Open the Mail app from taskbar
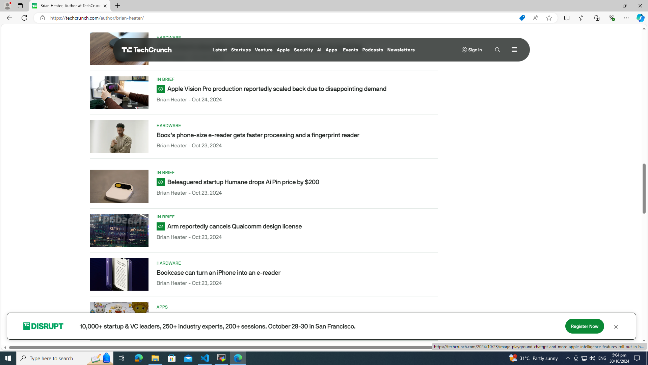Viewport: 648px width, 365px height. point(188,358)
